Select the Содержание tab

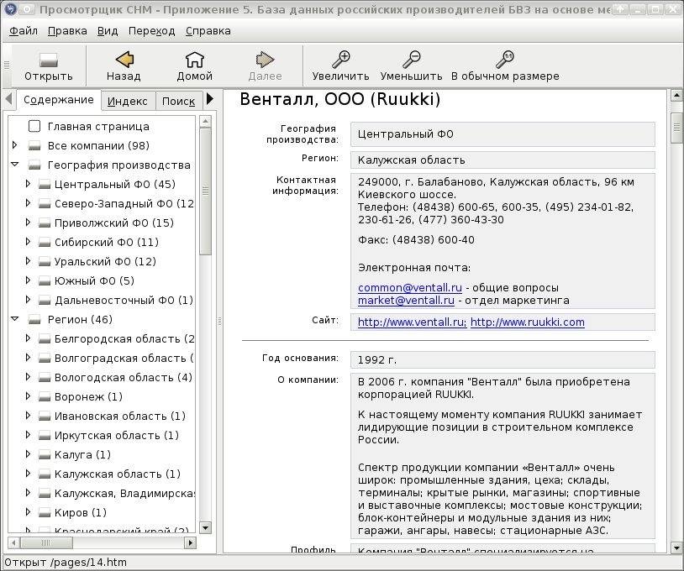tap(59, 100)
